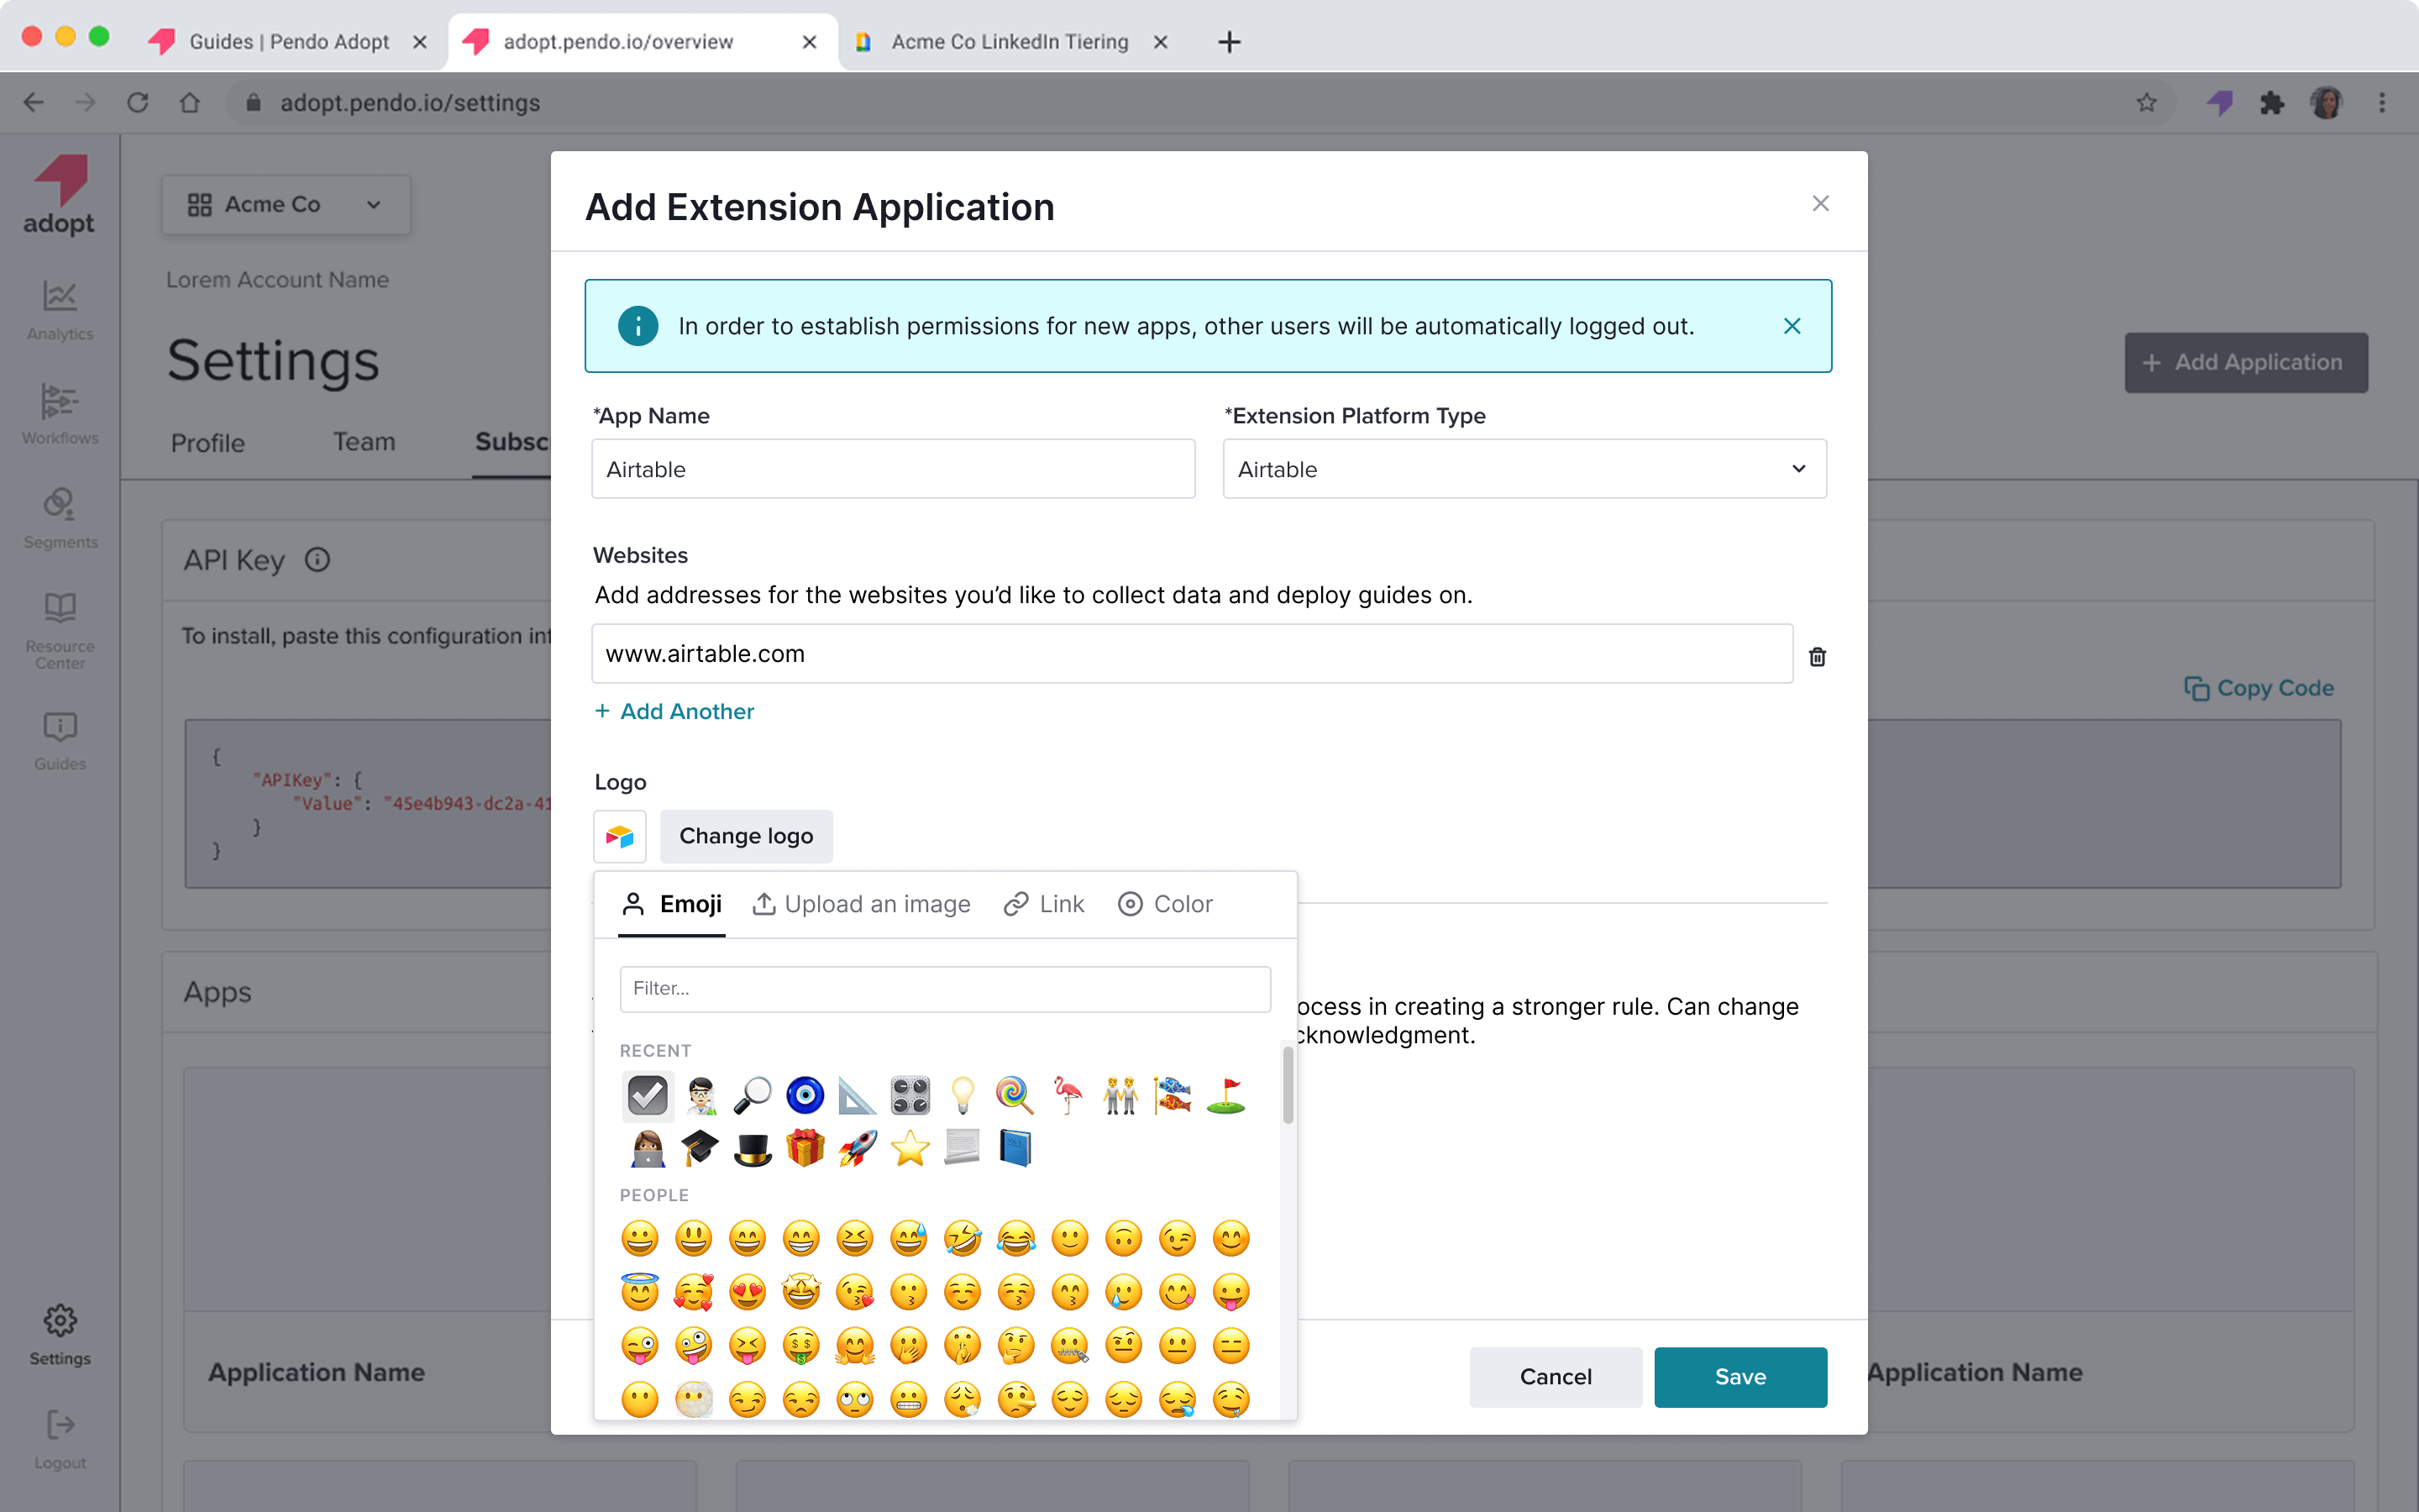Screen dimensions: 2419x1512
Task: Click the browser reload button
Action: 138,102
